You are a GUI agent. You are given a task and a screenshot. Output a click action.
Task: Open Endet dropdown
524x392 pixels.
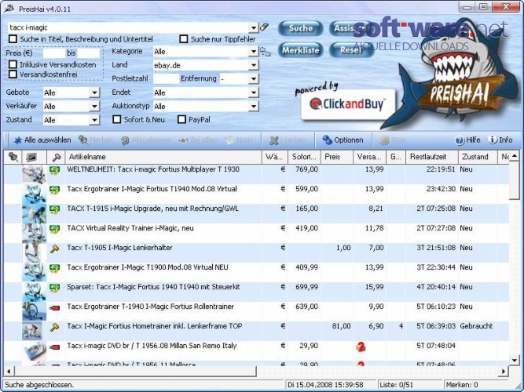click(x=254, y=93)
